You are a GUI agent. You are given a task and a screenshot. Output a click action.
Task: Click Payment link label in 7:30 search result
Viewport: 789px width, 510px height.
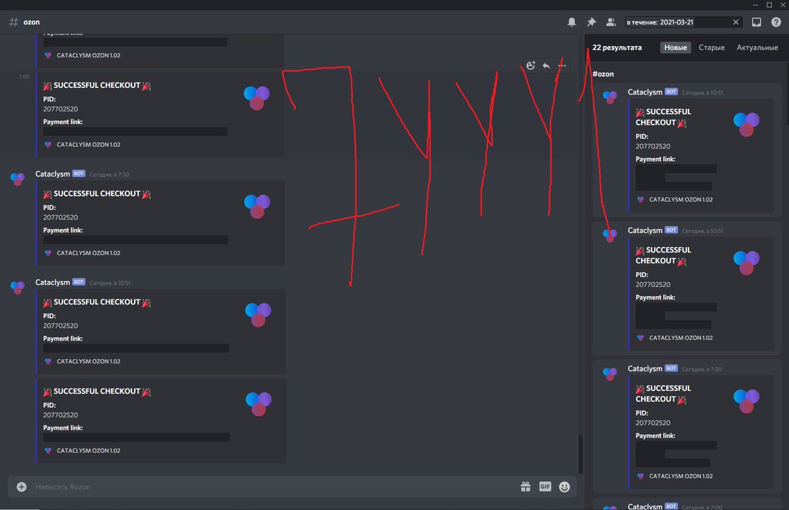[x=656, y=436]
